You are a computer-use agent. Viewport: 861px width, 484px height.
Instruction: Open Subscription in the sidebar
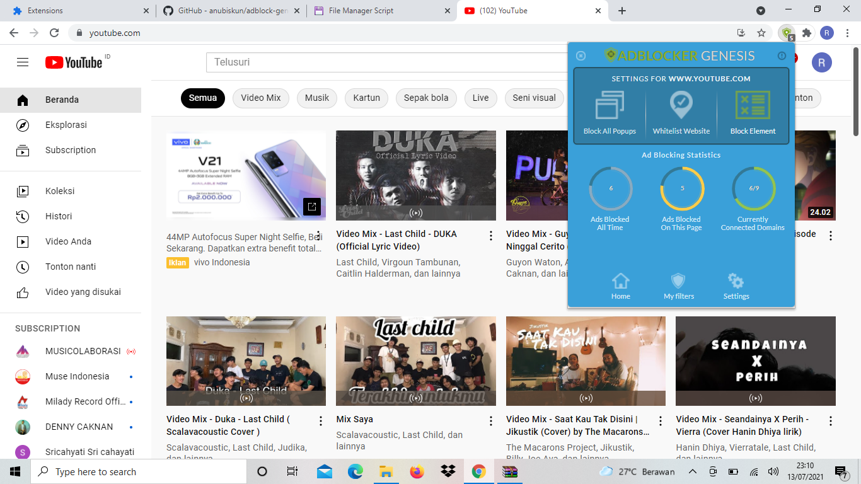click(71, 150)
